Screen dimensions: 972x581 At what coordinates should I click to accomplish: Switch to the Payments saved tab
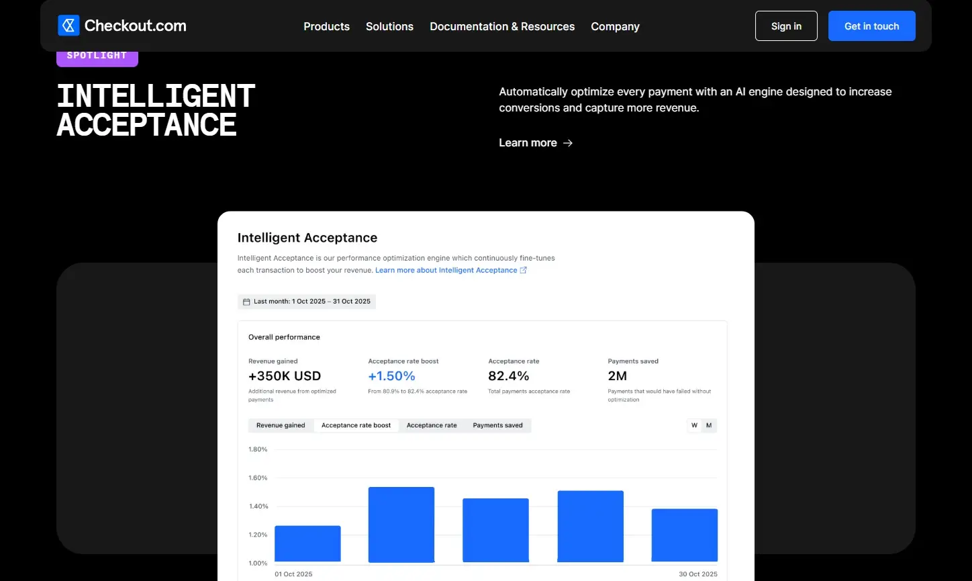click(x=497, y=425)
